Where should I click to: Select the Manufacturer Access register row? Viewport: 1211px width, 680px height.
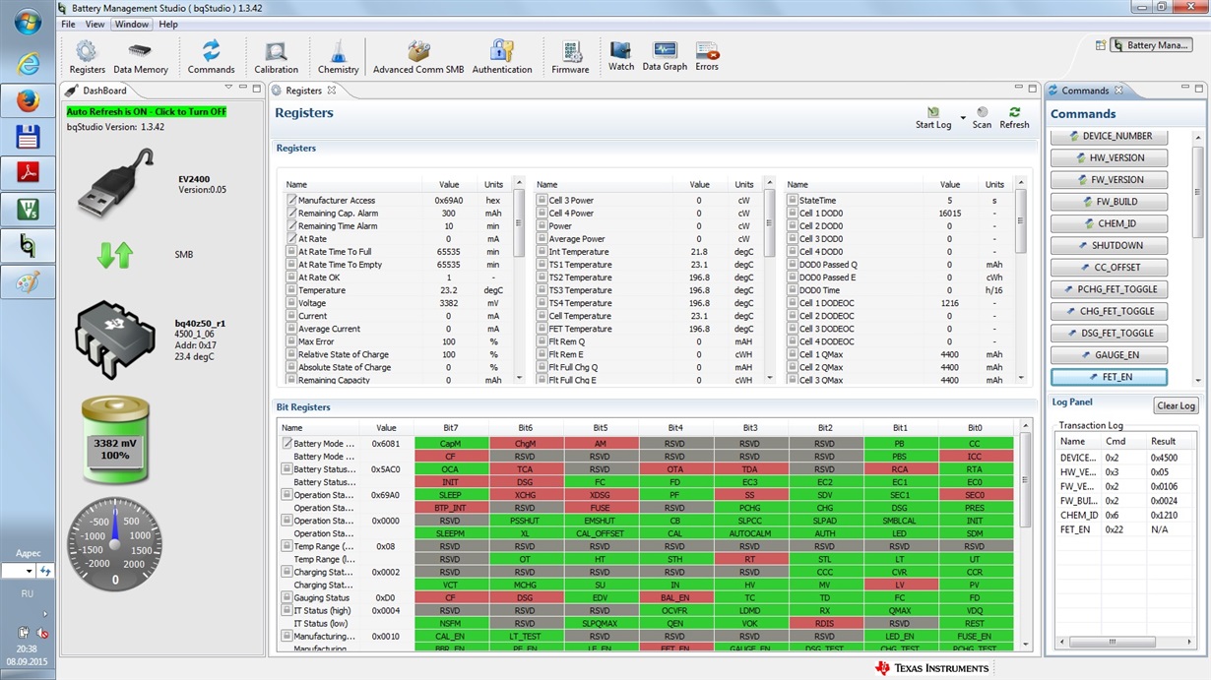pos(398,200)
